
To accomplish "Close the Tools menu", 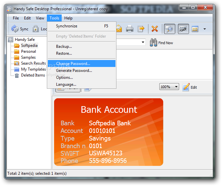I will (54, 18).
